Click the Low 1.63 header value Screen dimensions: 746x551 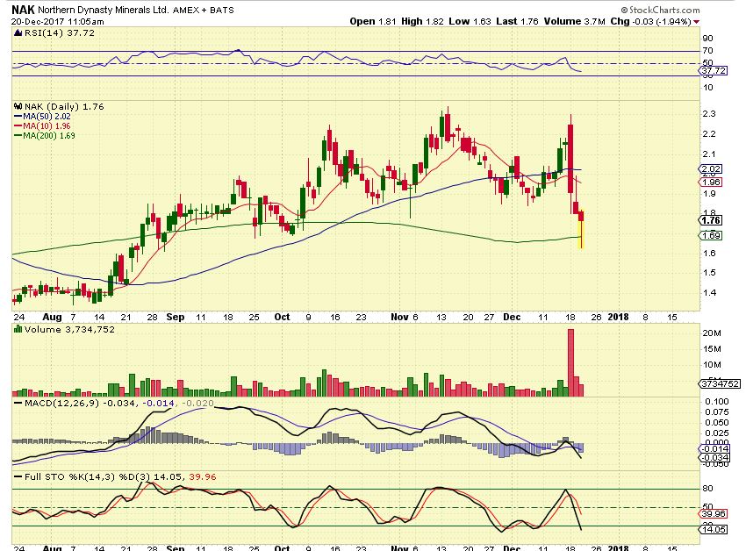point(470,21)
